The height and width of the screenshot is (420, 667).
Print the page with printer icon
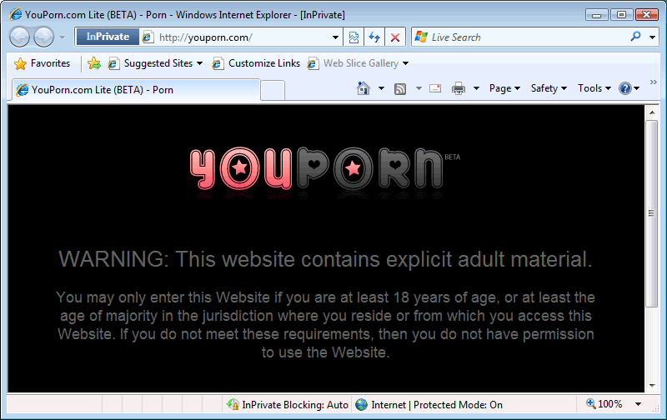click(459, 88)
